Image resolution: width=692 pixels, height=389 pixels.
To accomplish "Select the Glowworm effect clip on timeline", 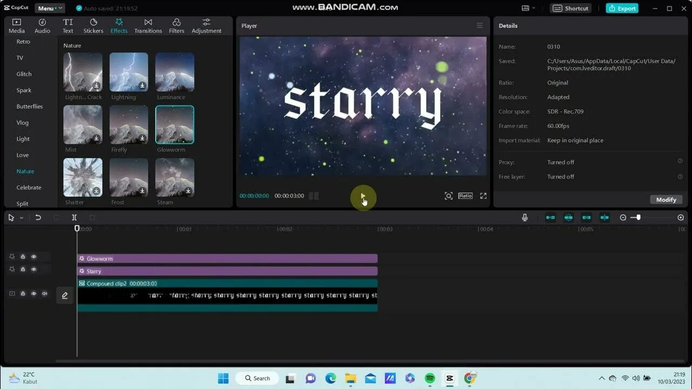I will coord(227,258).
